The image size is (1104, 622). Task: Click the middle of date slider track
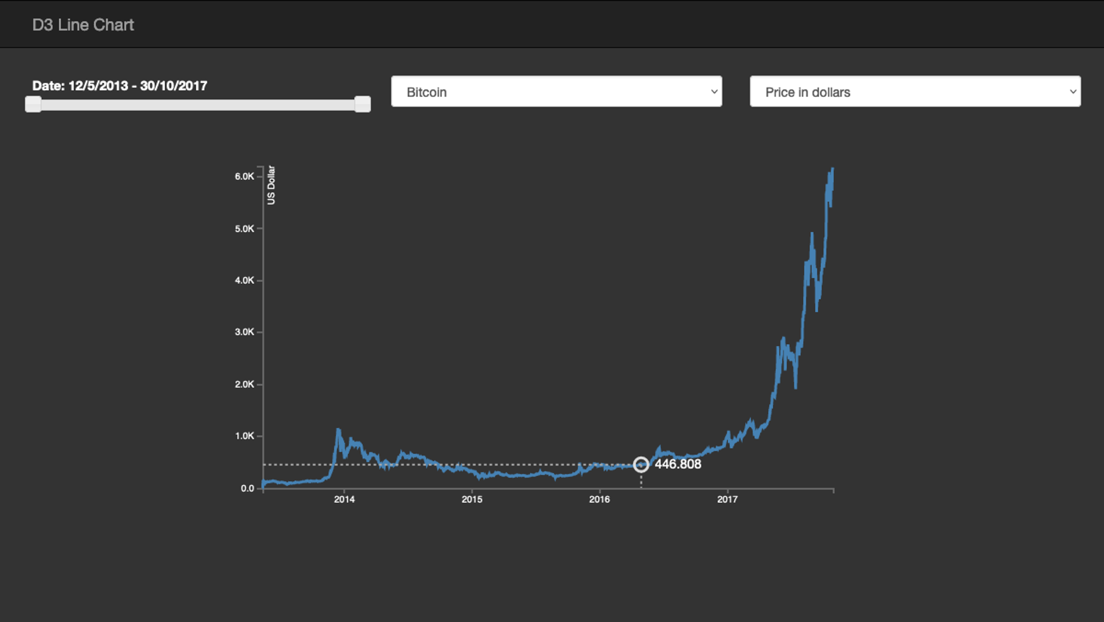coord(198,105)
